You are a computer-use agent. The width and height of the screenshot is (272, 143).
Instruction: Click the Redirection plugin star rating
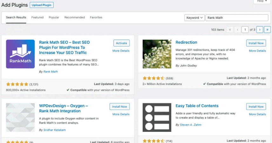[x=153, y=78]
